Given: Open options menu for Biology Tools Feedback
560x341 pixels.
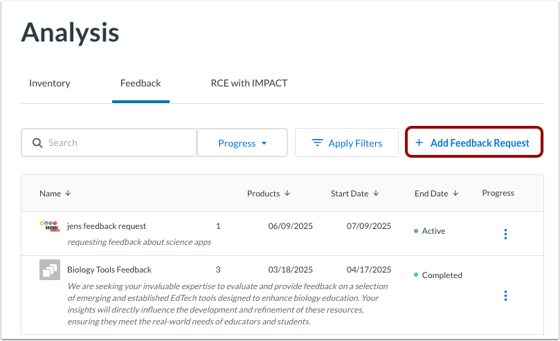Looking at the screenshot, I should [505, 296].
